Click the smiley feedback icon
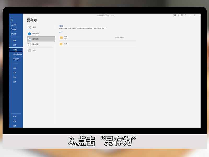Screen dimensions: 209x157 coord(182,15)
